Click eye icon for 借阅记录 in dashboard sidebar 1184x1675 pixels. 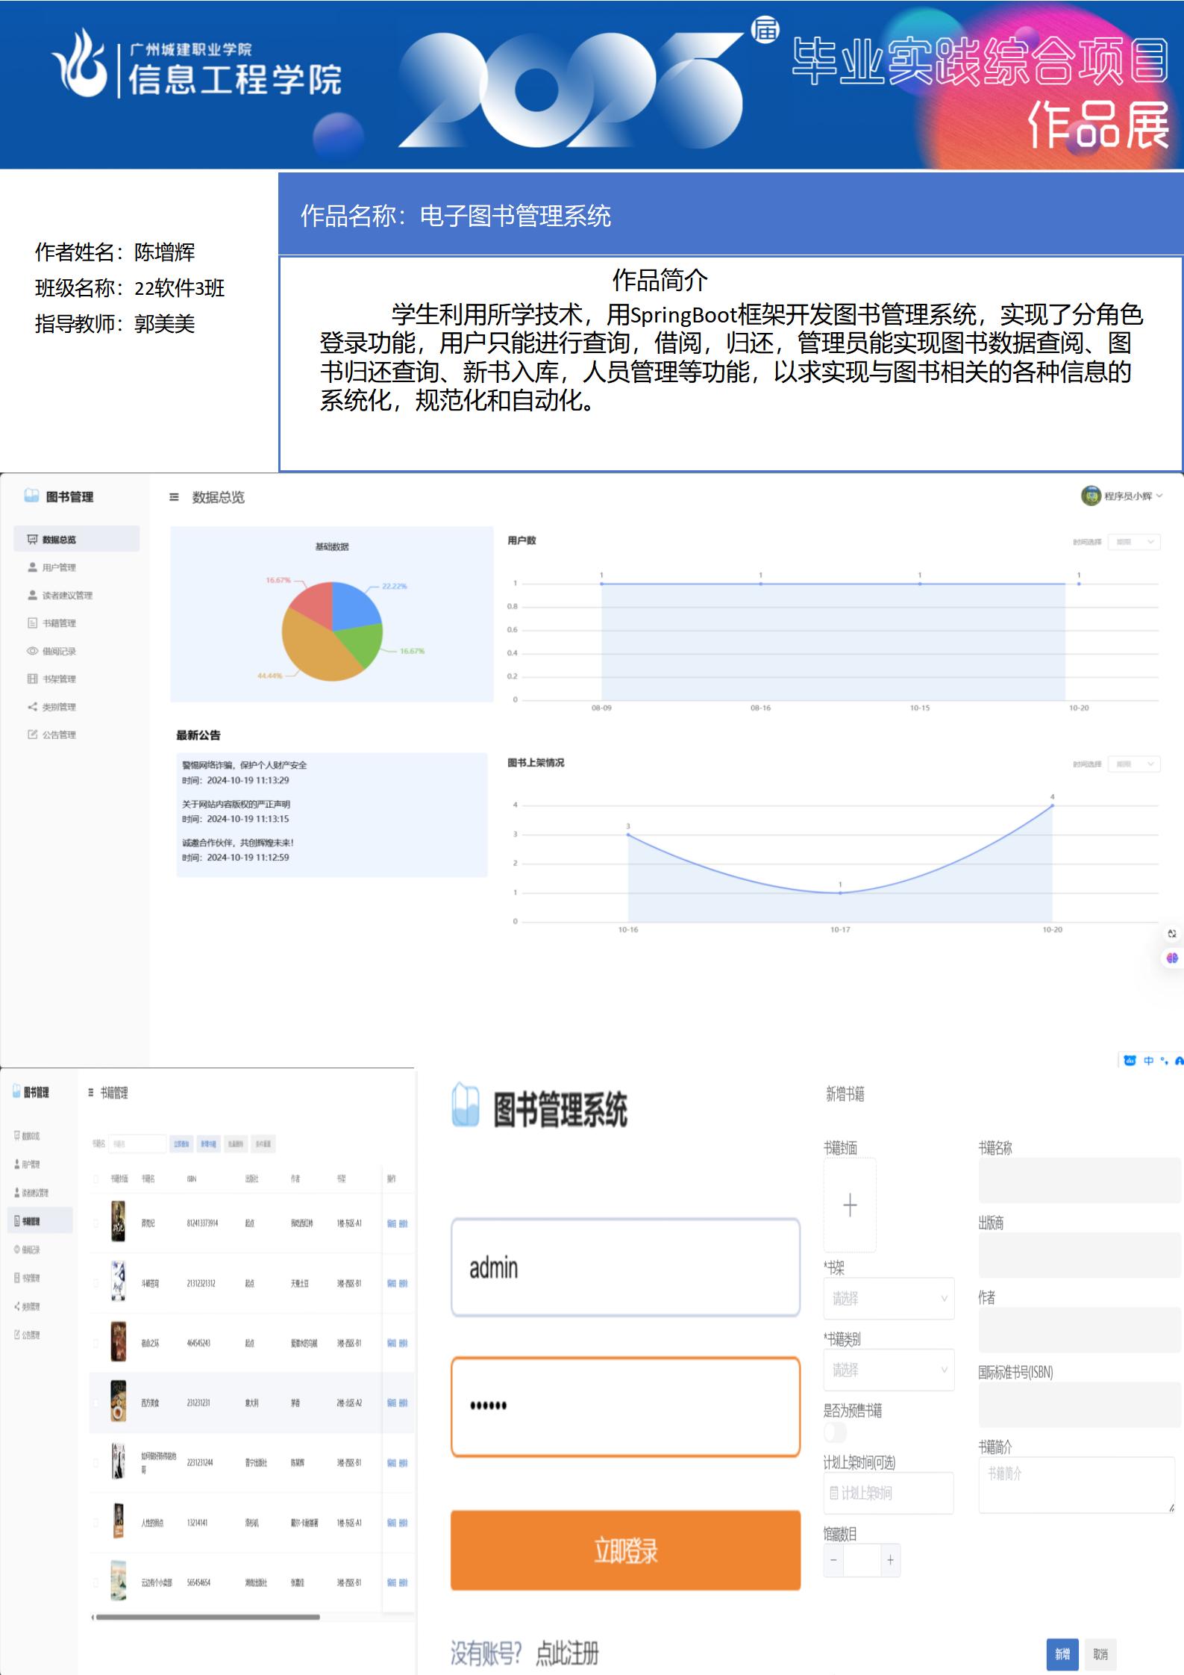(x=32, y=651)
